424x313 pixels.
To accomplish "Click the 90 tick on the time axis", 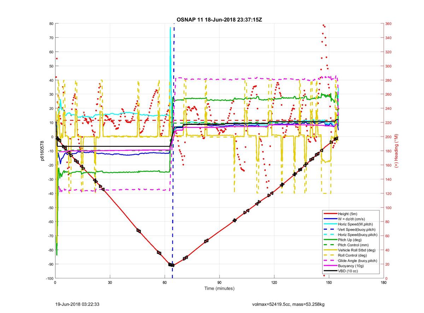I will (219, 283).
